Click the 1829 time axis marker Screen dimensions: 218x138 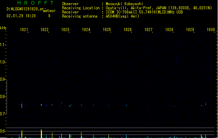[190, 30]
